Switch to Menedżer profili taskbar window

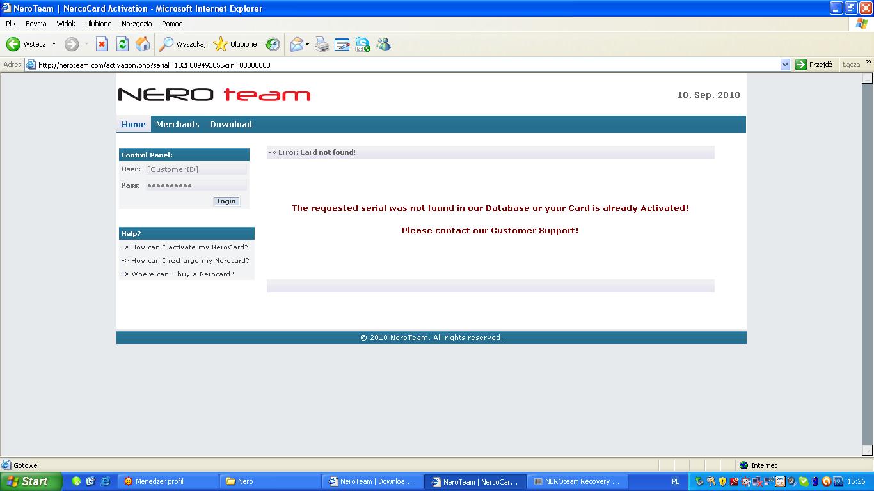coord(168,481)
